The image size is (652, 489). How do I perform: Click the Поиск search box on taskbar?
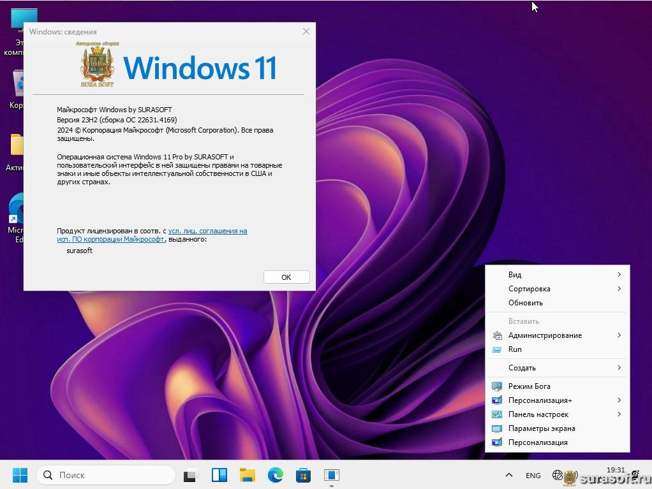click(107, 475)
